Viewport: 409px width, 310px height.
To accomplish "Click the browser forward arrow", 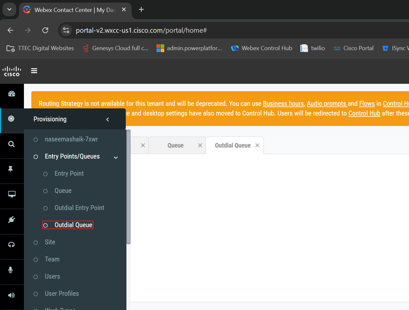I will click(28, 30).
